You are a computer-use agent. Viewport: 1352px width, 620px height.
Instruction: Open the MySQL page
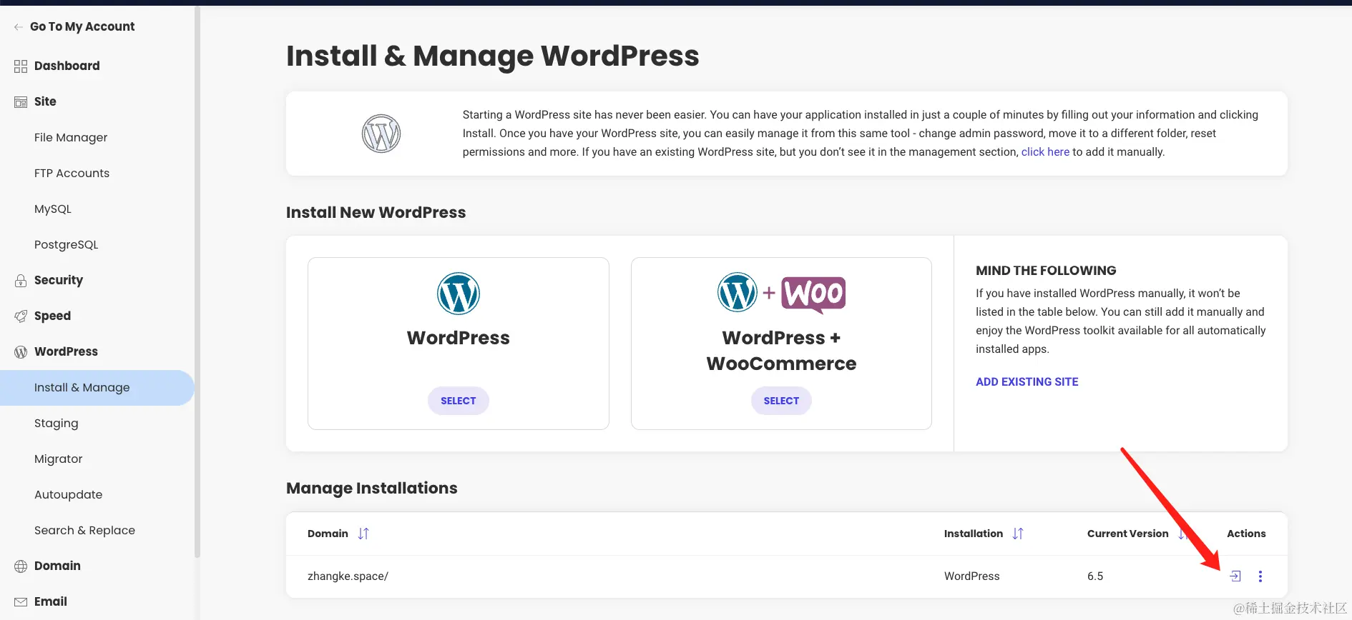tap(53, 209)
